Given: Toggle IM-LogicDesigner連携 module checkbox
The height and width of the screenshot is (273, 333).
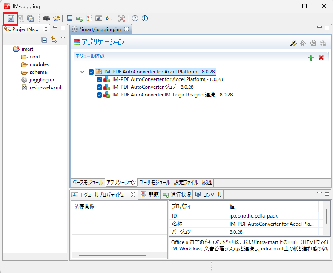Looking at the screenshot, I should point(100,95).
